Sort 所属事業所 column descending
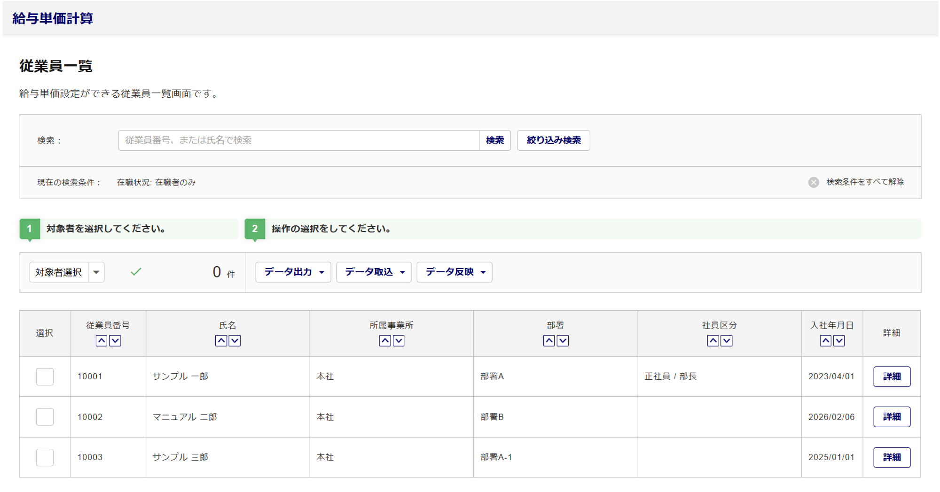This screenshot has width=940, height=492. [399, 341]
